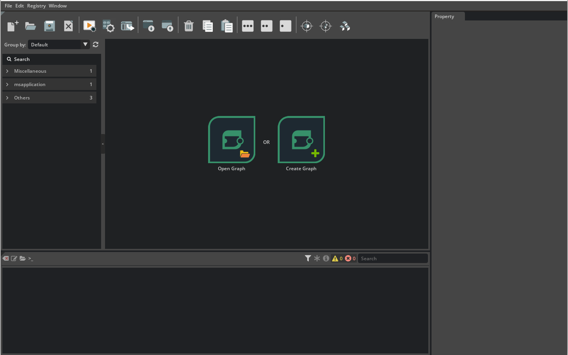Viewport: 568px width, 355px height.
Task: Expand the msapplication category
Action: (49, 85)
